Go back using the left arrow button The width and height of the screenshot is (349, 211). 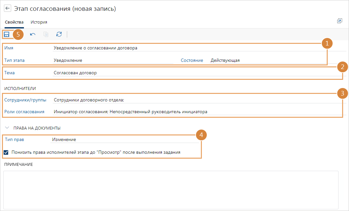(7, 9)
